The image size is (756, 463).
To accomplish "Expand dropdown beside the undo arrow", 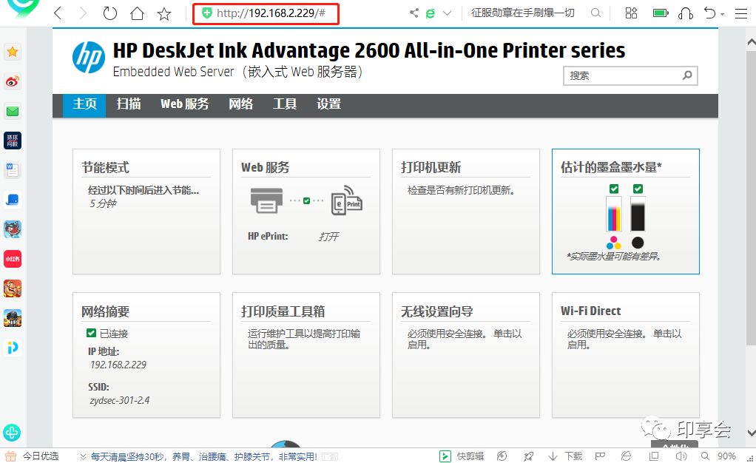I will pos(722,15).
